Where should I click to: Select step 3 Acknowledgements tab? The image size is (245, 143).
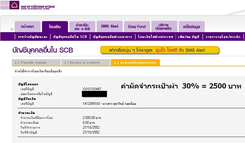135,63
